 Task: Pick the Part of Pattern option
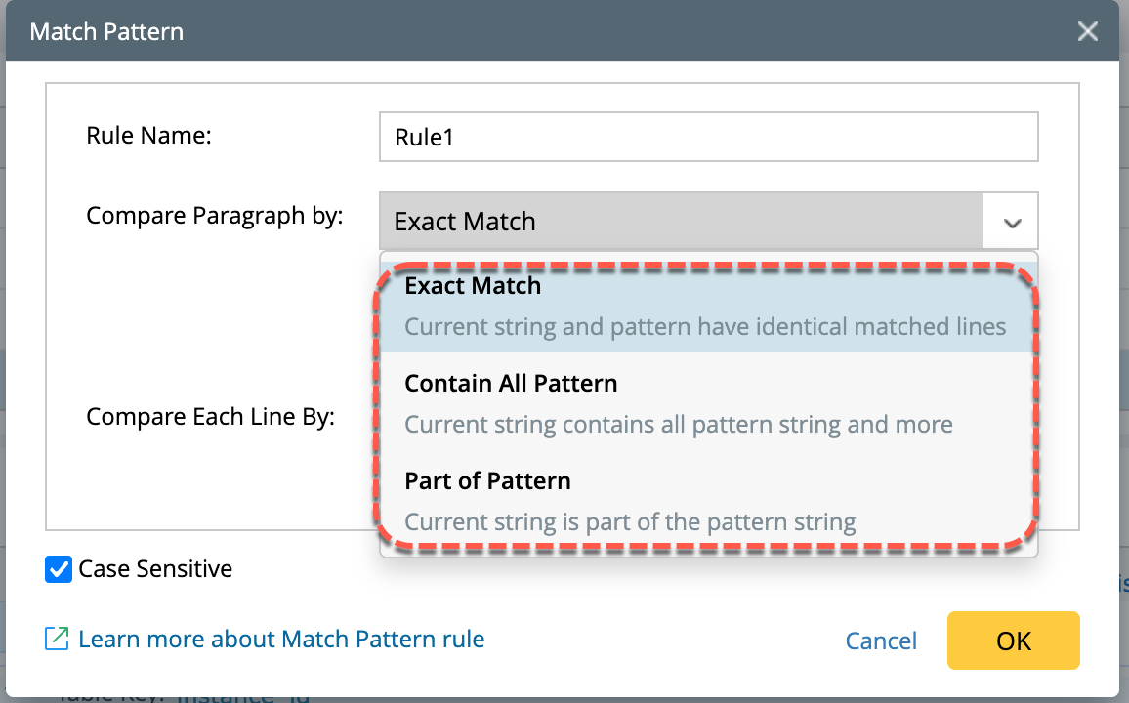tap(487, 481)
